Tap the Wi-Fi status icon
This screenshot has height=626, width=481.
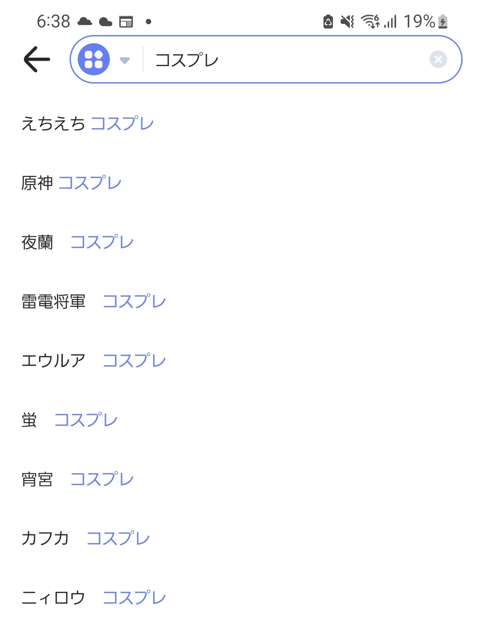371,21
